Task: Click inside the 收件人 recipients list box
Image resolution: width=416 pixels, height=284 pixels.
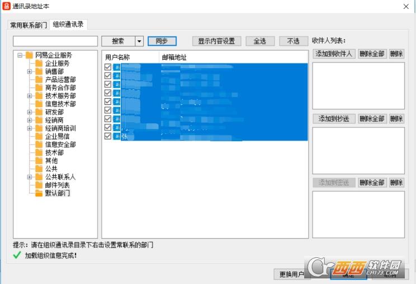Action: 358,86
